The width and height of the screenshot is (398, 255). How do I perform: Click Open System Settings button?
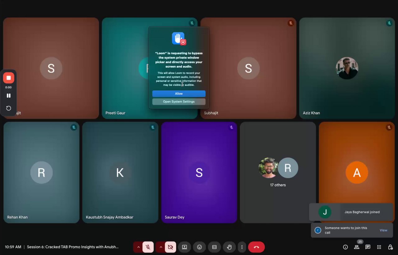click(x=179, y=102)
